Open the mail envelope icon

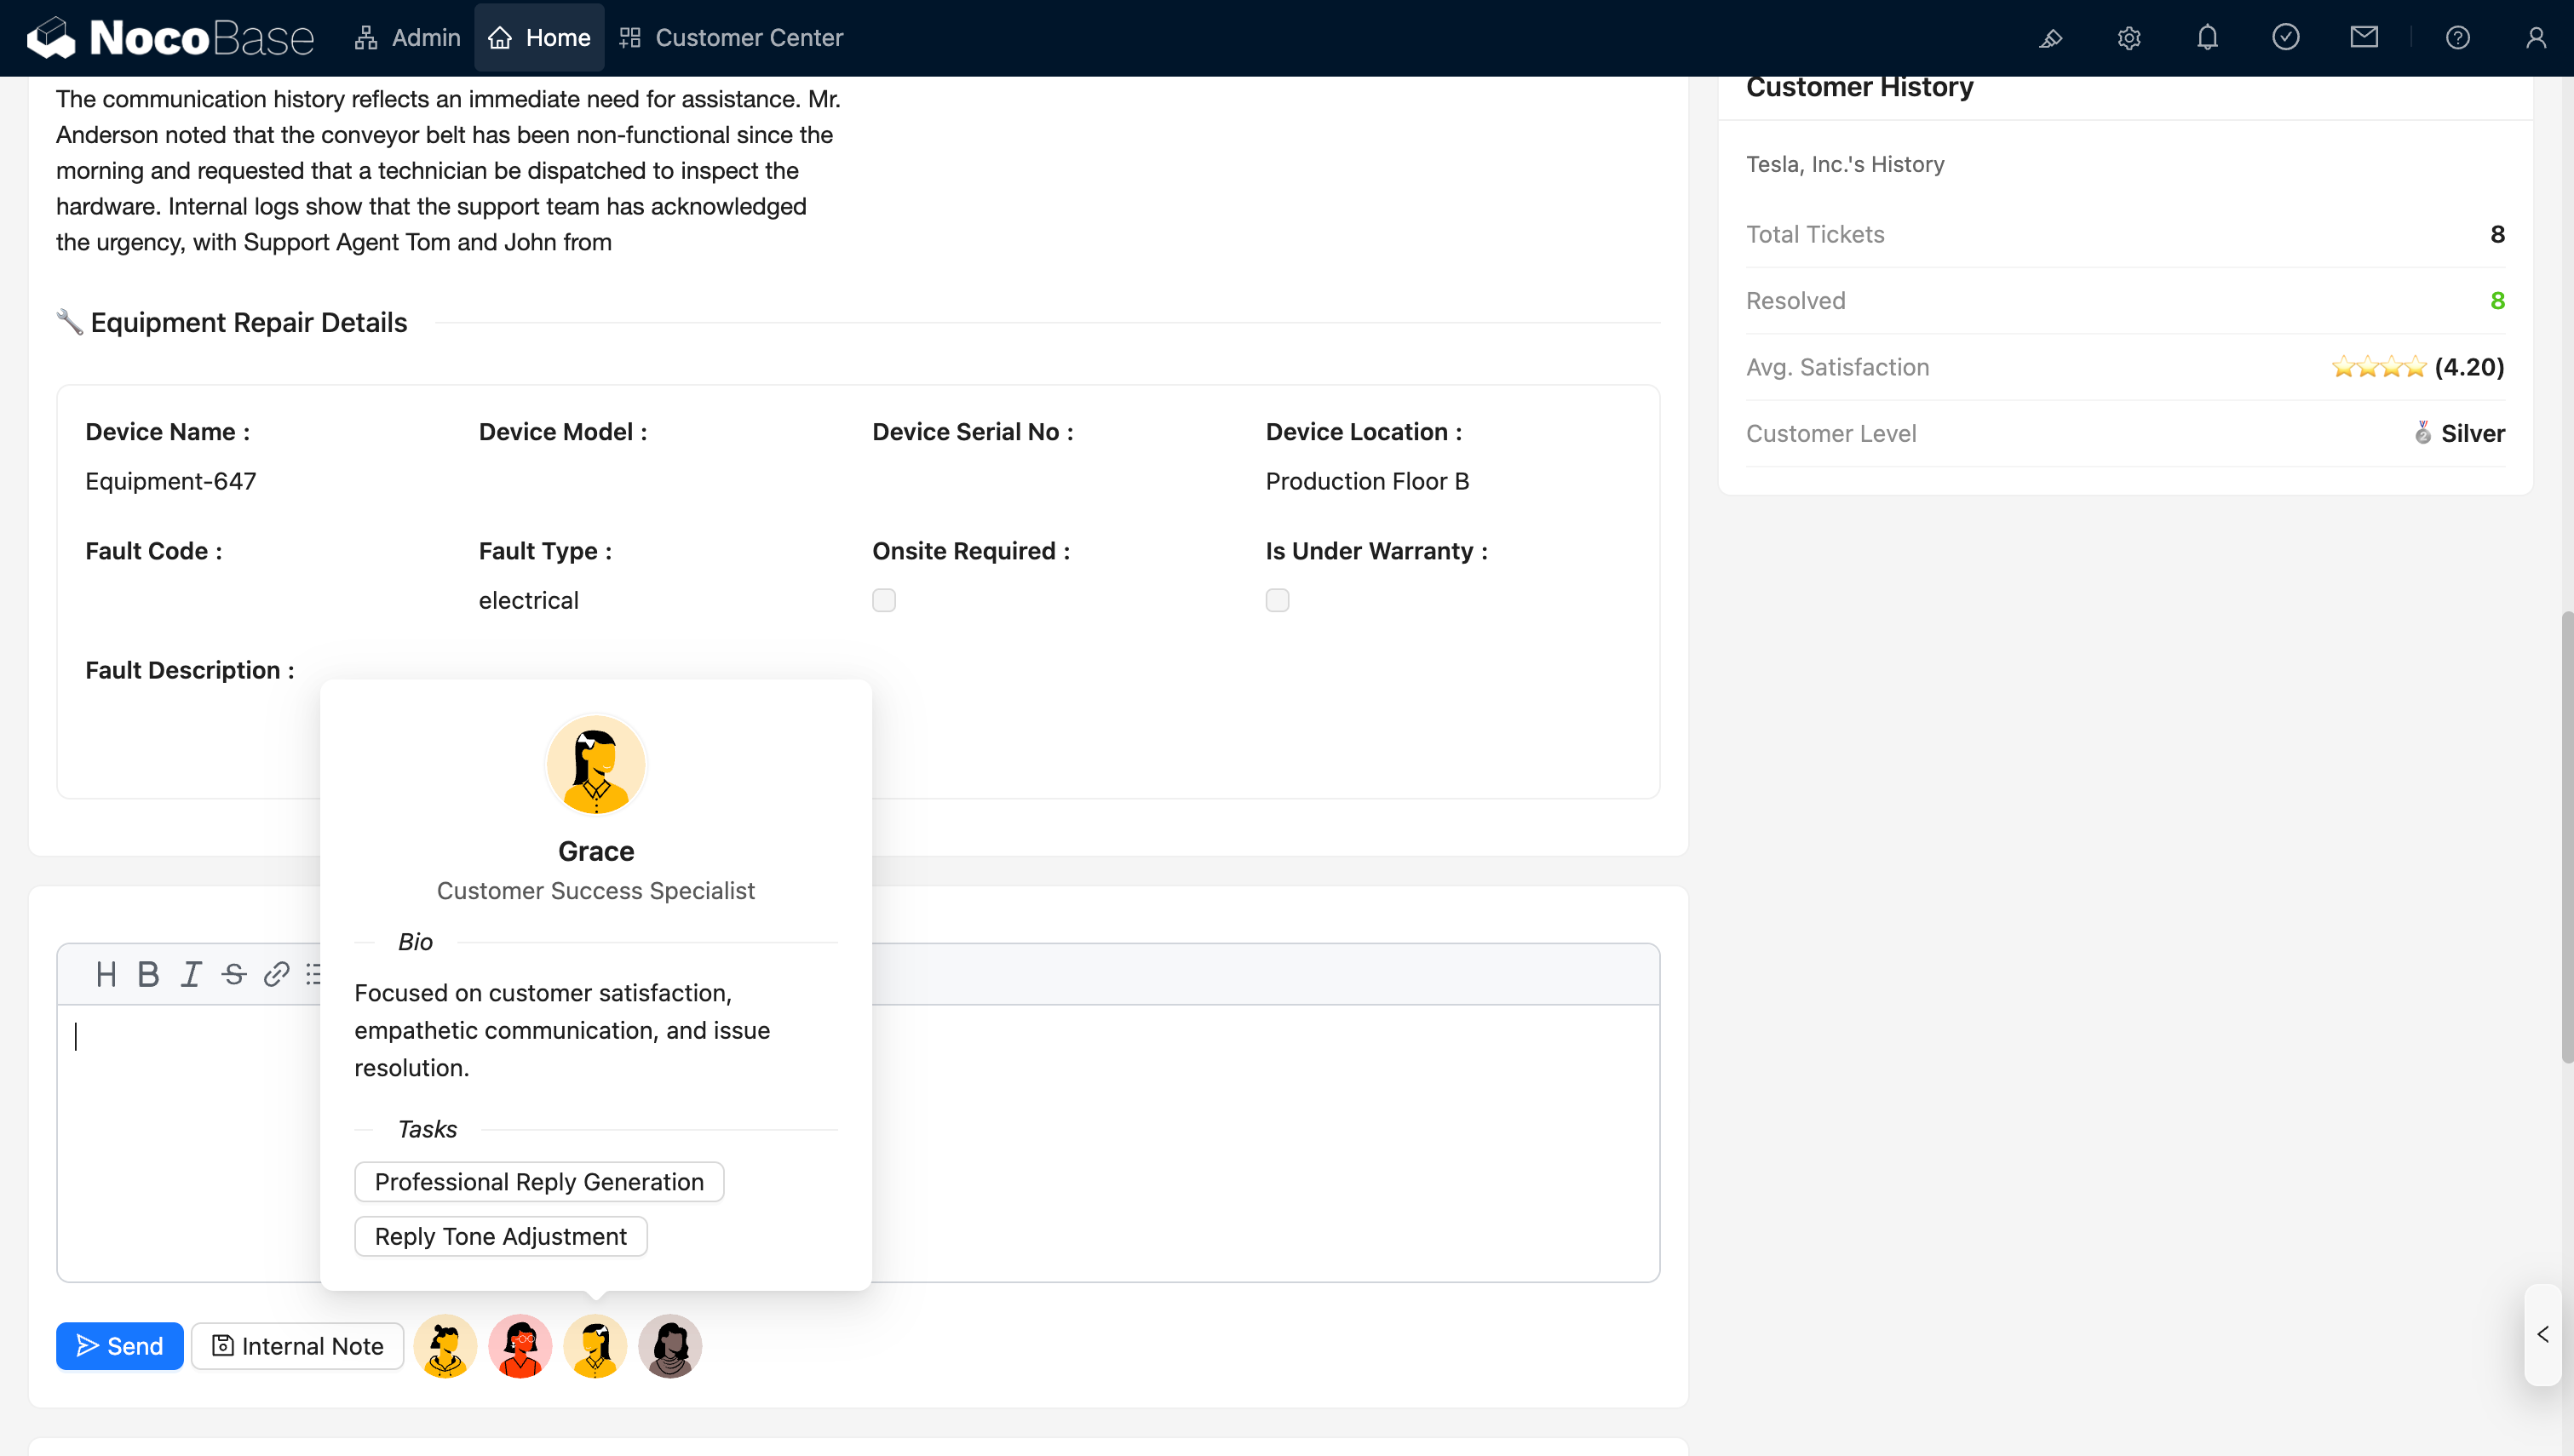pos(2364,38)
